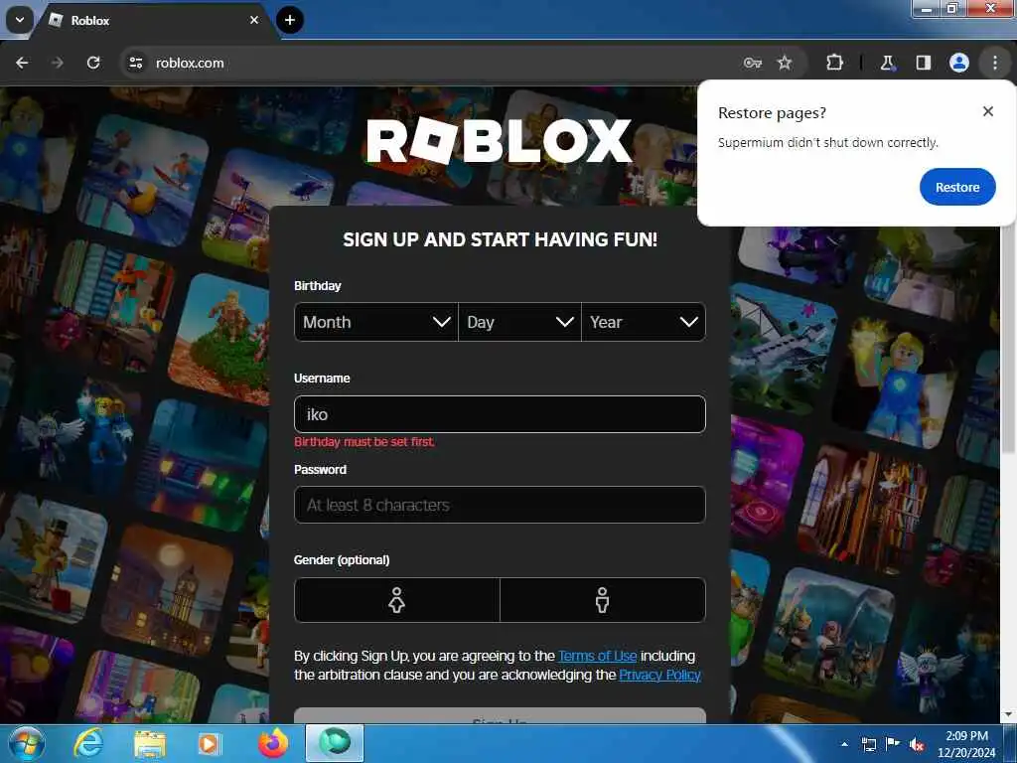
Task: Open Windows Media Player on taskbar
Action: (210, 743)
